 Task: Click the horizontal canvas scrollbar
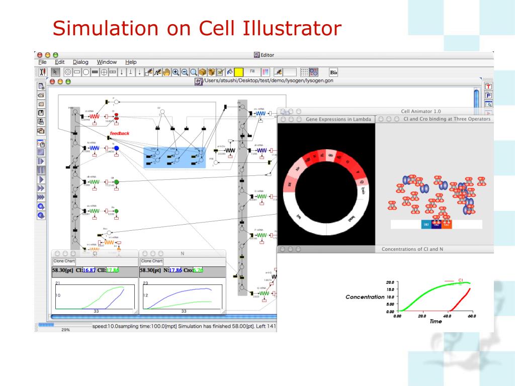[163, 317]
